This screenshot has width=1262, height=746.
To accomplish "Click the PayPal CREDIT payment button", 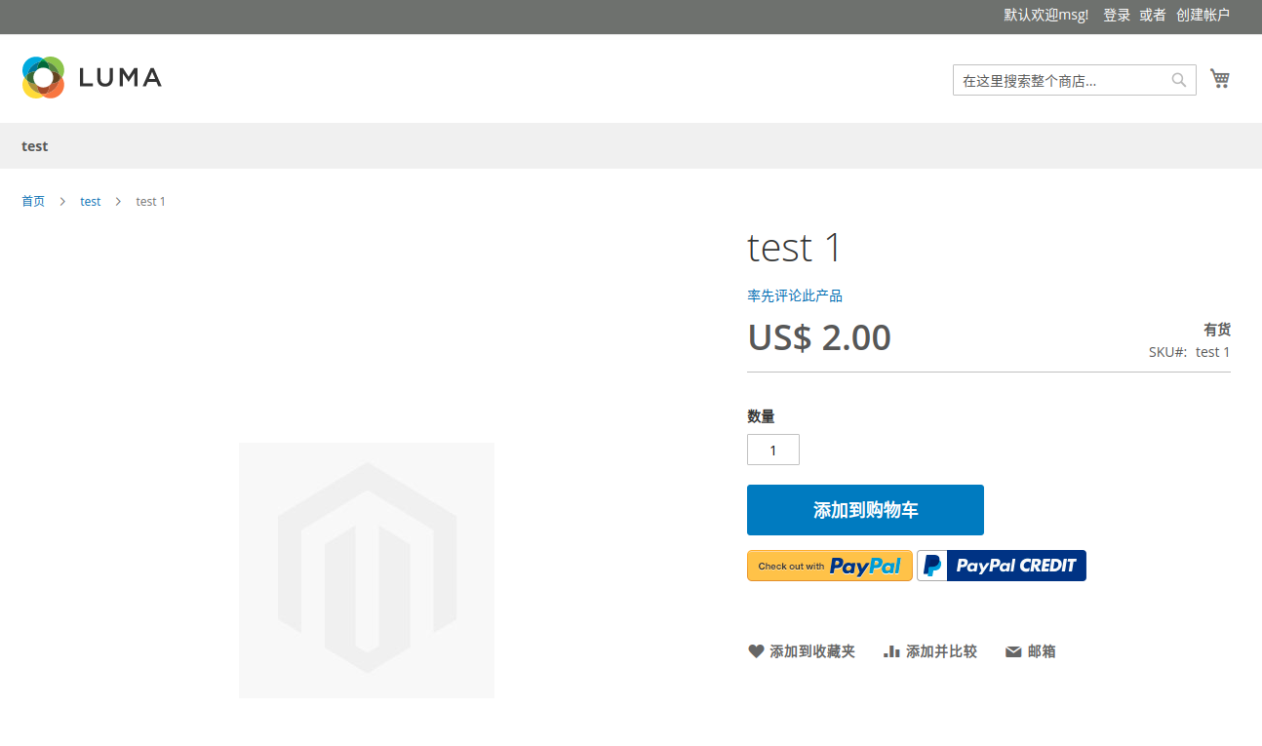I will pos(1001,566).
